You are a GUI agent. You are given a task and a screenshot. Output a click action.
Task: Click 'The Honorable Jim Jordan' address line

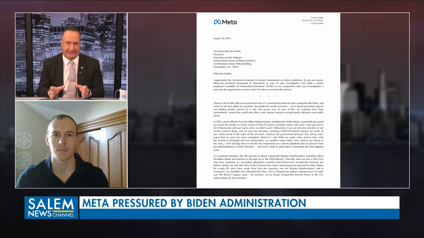point(227,51)
